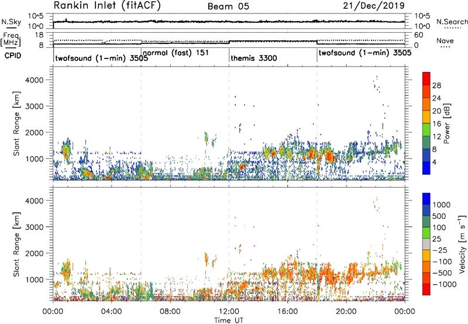Click the '16:00' time axis tick label
Viewport: 468px width, 324px height.
(x=287, y=312)
